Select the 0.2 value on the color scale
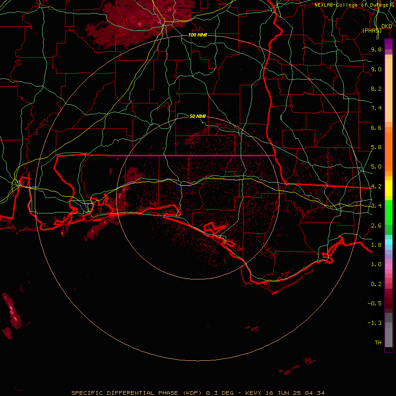 click(376, 284)
